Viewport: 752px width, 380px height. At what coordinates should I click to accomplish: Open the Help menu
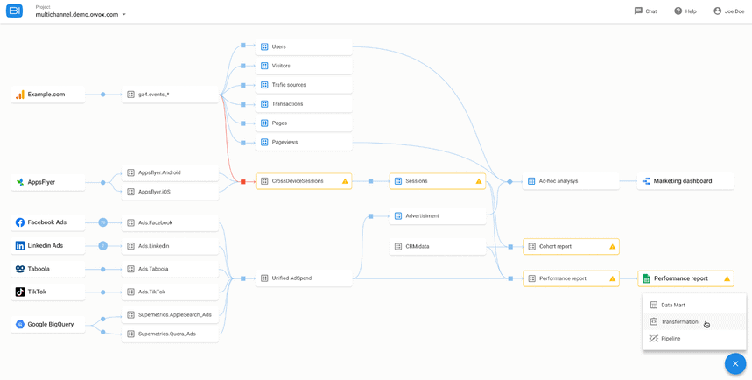coord(685,11)
